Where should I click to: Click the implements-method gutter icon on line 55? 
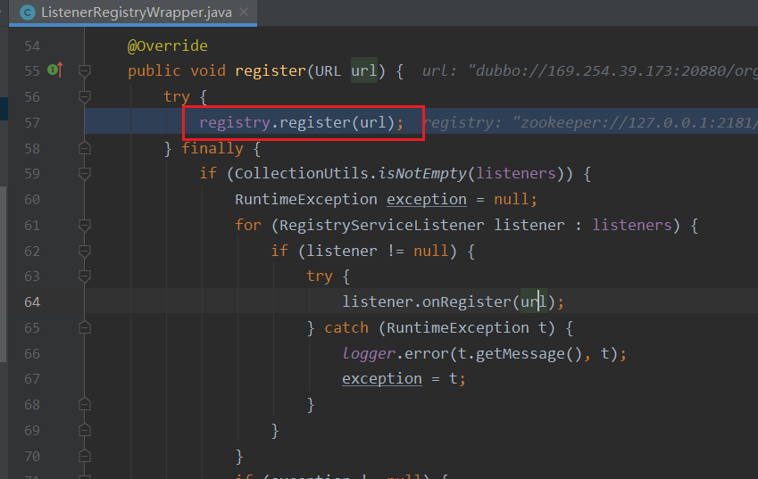click(x=54, y=70)
